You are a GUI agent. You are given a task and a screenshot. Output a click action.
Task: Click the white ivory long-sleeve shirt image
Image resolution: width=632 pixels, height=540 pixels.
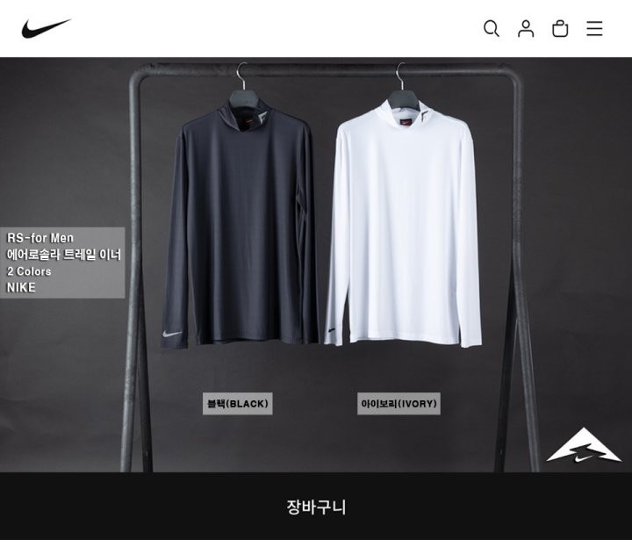(x=403, y=224)
